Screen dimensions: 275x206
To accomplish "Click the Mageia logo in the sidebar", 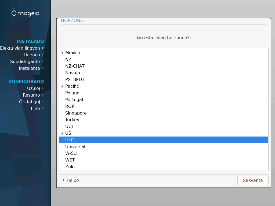I will click(25, 13).
